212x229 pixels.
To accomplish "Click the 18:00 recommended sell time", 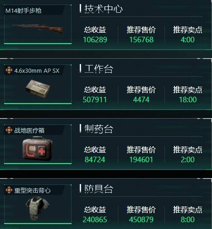I will click(188, 100).
